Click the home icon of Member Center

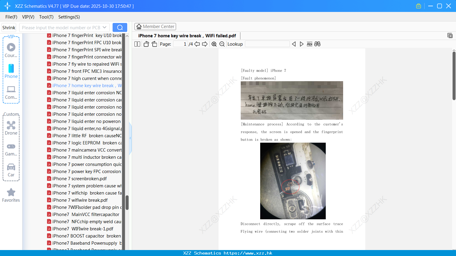[139, 27]
